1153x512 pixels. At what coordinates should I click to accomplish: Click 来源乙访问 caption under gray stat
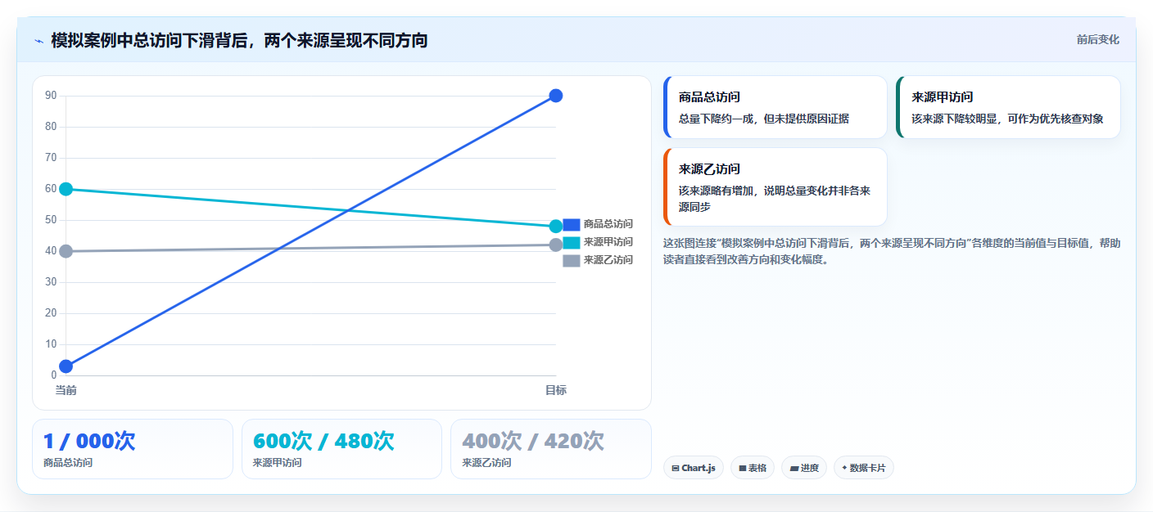tap(486, 463)
